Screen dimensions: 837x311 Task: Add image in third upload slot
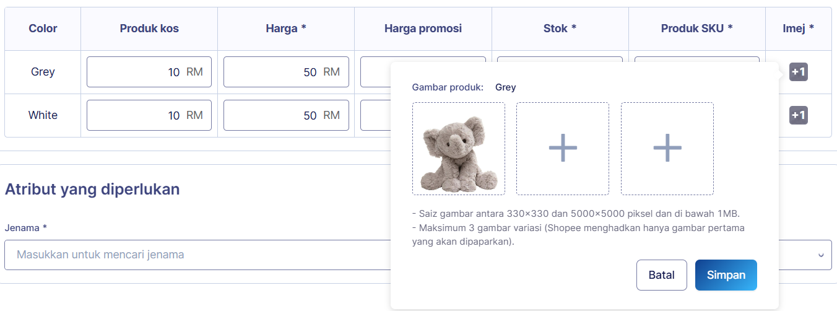667,149
